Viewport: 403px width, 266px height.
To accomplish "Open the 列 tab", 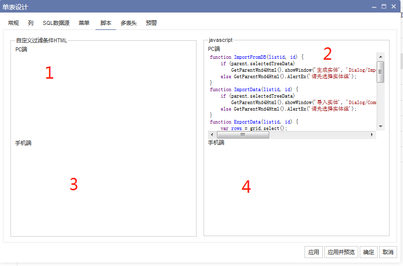I will pos(31,23).
